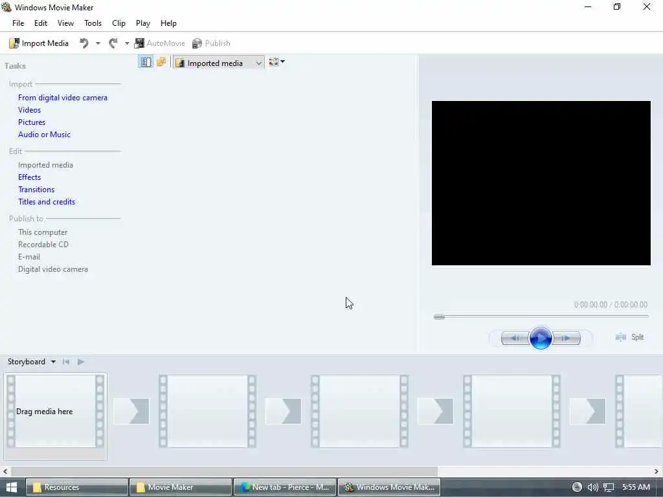
Task: Click the Videos import link
Action: click(29, 110)
